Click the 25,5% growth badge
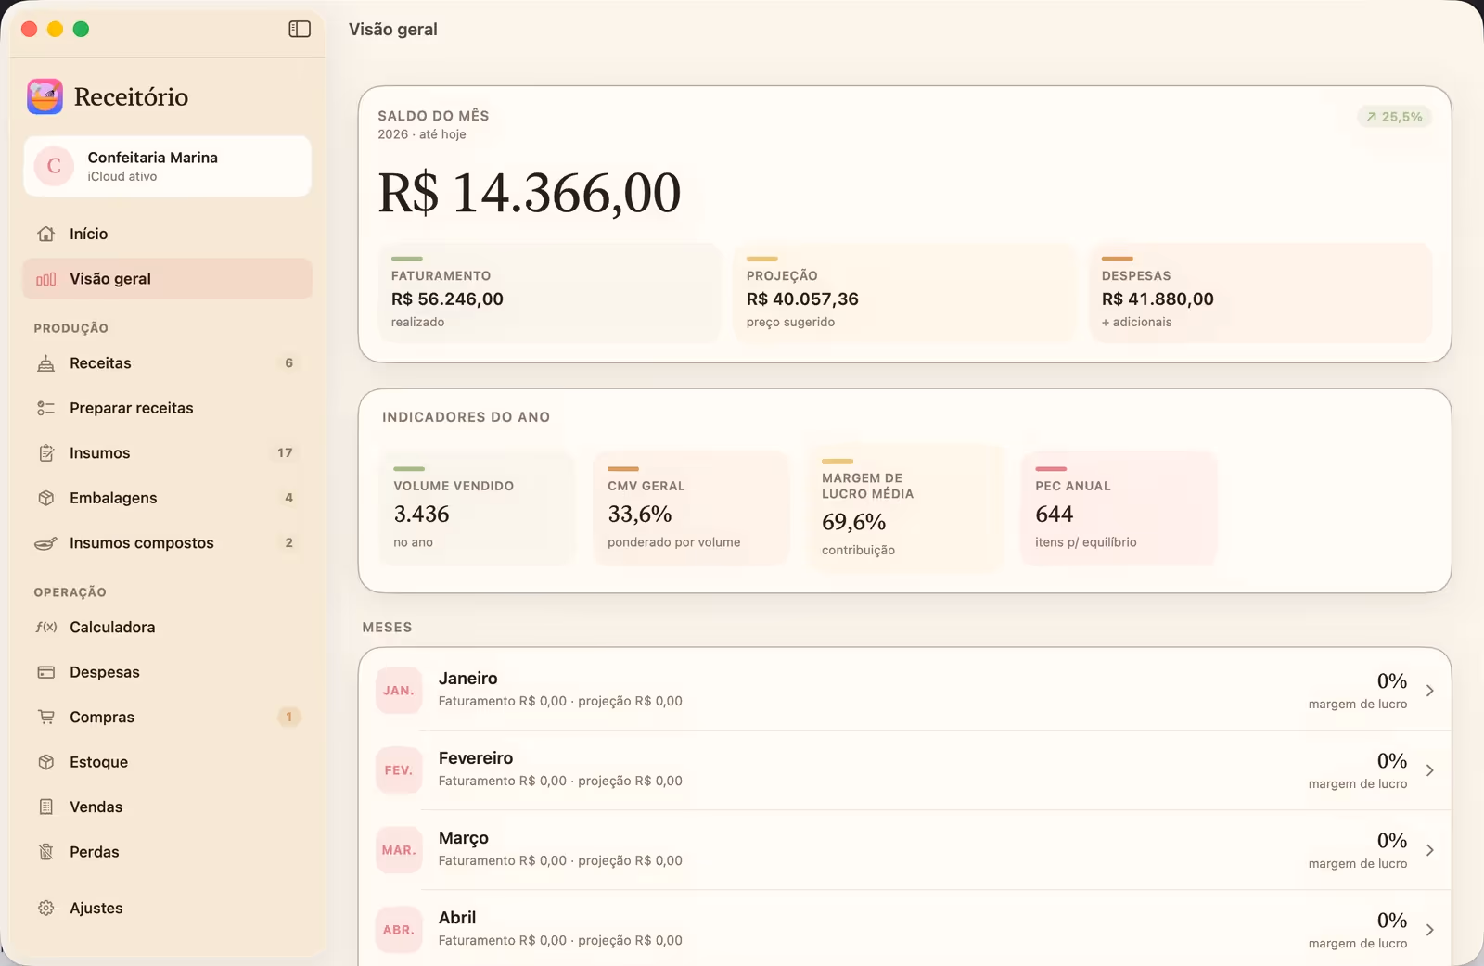This screenshot has height=966, width=1484. tap(1394, 117)
